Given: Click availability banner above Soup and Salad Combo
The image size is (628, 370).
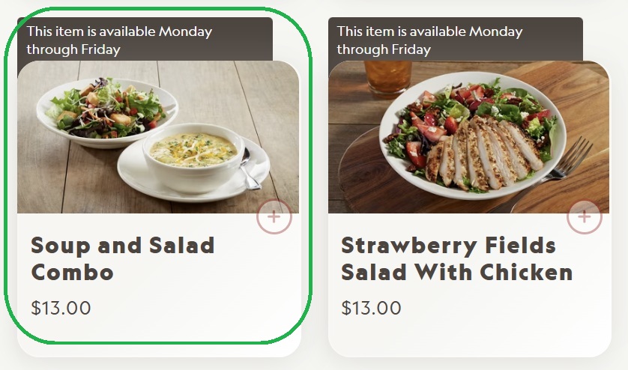Looking at the screenshot, I should click(120, 40).
